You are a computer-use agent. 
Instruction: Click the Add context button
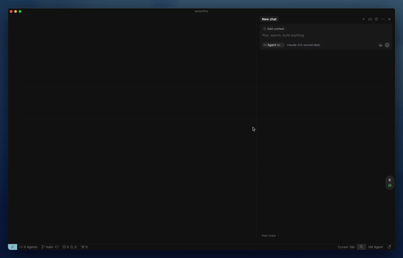[274, 29]
